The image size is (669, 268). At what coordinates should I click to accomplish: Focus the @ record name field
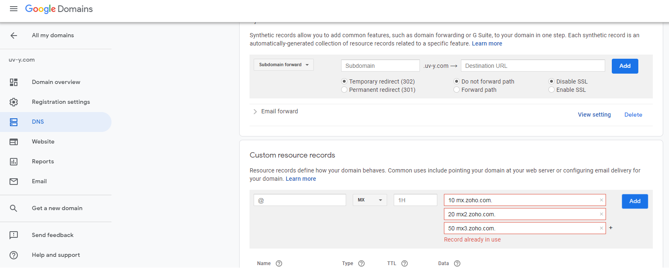pos(300,200)
